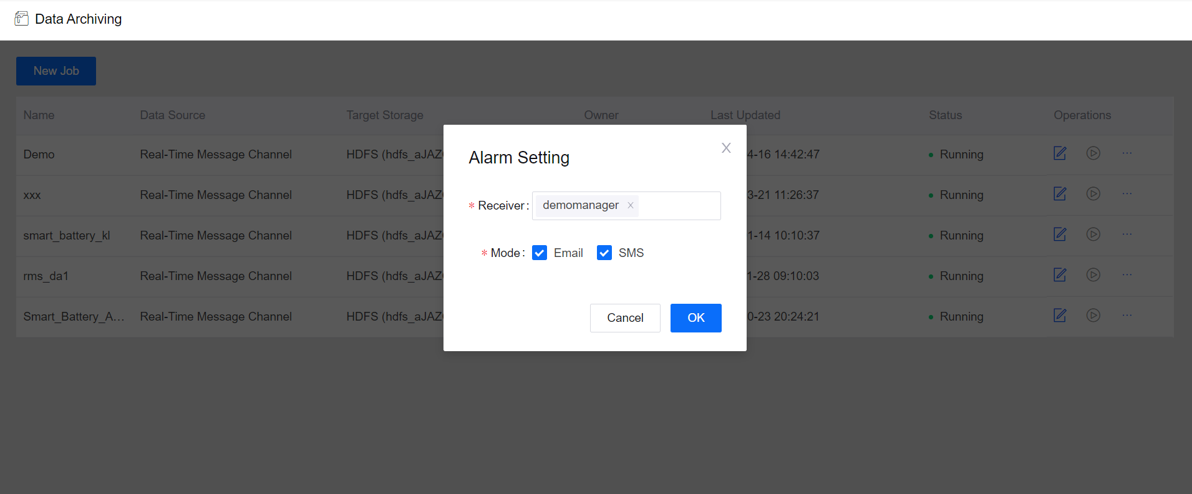1192x494 pixels.
Task: Run the xxx job via play icon
Action: click(1093, 193)
